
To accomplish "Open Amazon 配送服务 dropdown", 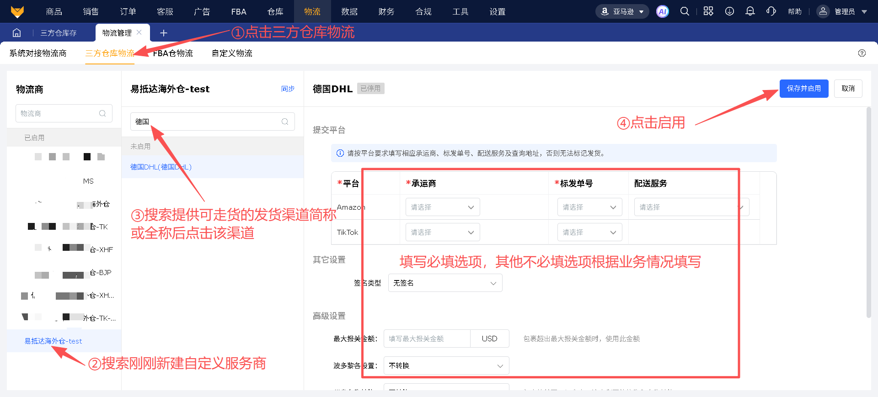I will [x=691, y=207].
